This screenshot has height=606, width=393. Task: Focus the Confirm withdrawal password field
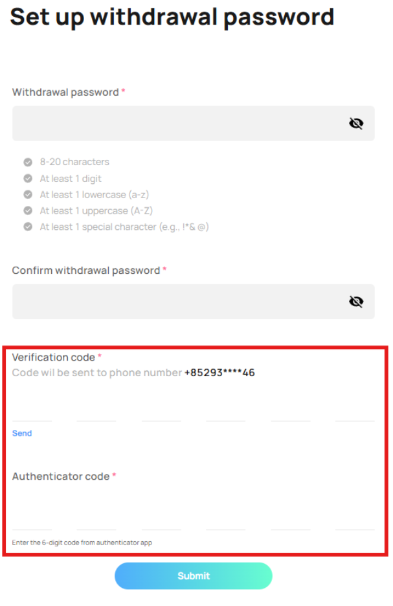tap(175, 302)
